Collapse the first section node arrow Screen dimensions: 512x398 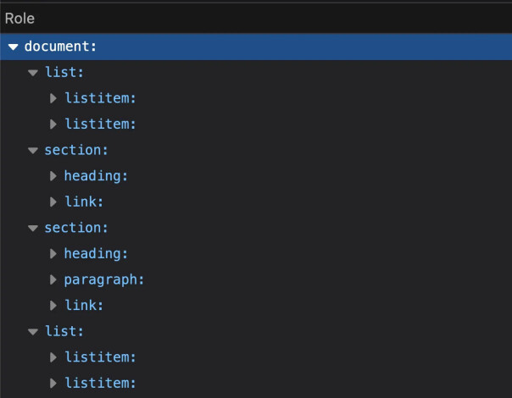click(33, 151)
